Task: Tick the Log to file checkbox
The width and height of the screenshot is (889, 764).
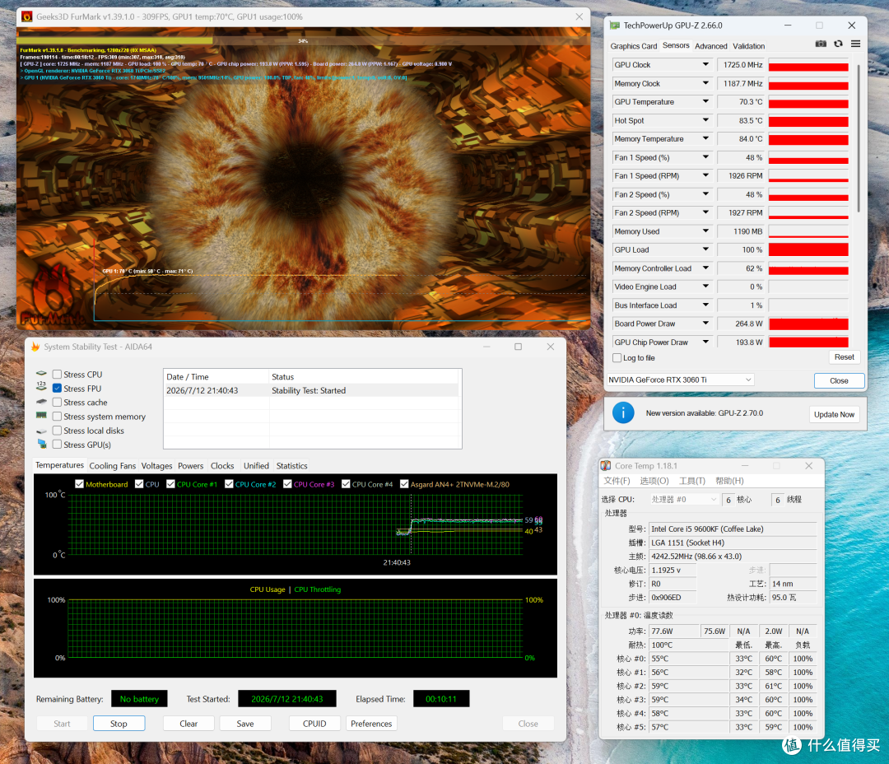Action: click(617, 358)
